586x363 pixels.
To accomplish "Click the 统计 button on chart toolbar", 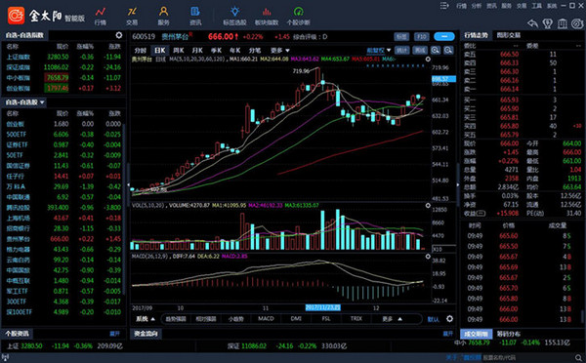I will (402, 50).
